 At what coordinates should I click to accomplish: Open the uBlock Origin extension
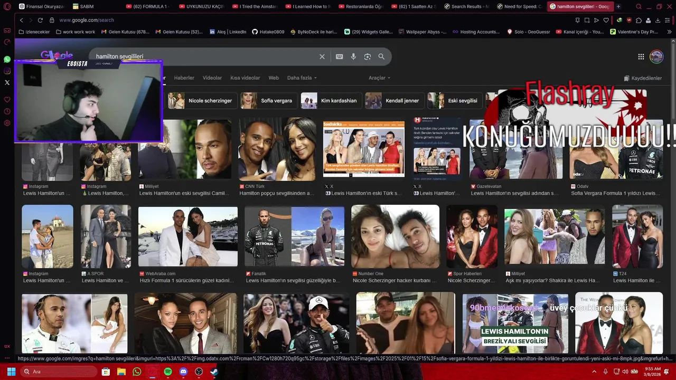click(x=629, y=20)
